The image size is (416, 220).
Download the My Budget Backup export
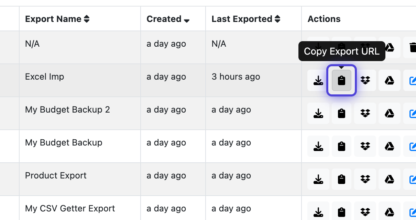pos(318,146)
